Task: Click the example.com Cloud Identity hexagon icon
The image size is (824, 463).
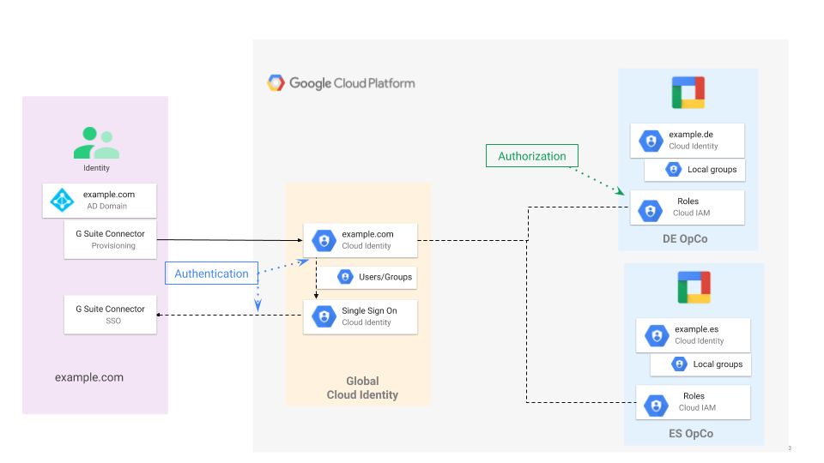Action: point(324,241)
